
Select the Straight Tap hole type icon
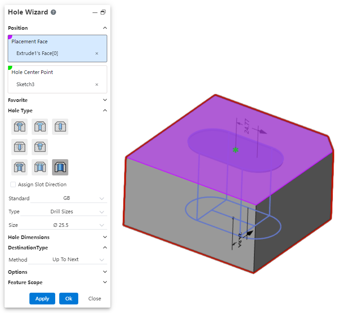[19, 147]
